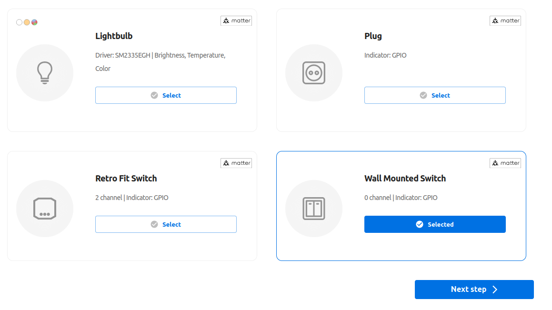Viewport: 552px width, 310px height.
Task: Click the Lightbulb title text
Action: (x=114, y=36)
